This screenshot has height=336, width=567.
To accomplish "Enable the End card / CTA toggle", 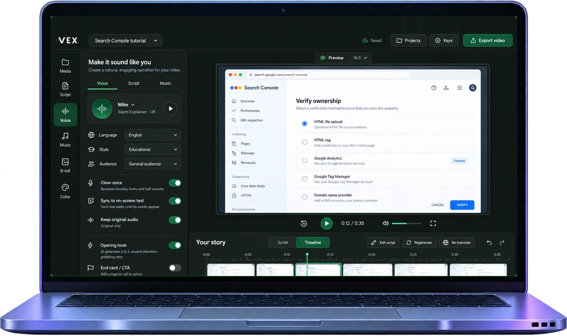I will pos(175,268).
